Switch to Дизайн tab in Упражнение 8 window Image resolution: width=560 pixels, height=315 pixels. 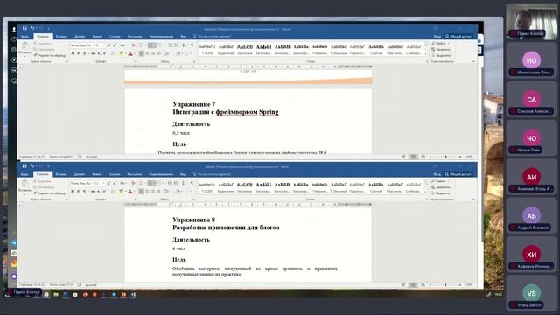click(80, 174)
